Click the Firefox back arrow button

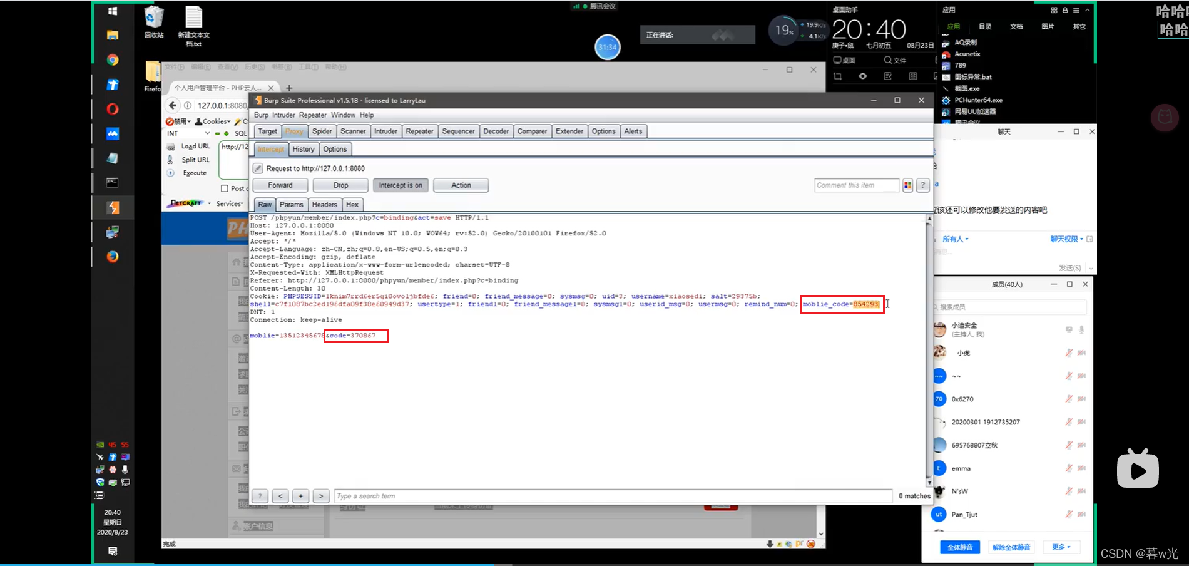(173, 105)
